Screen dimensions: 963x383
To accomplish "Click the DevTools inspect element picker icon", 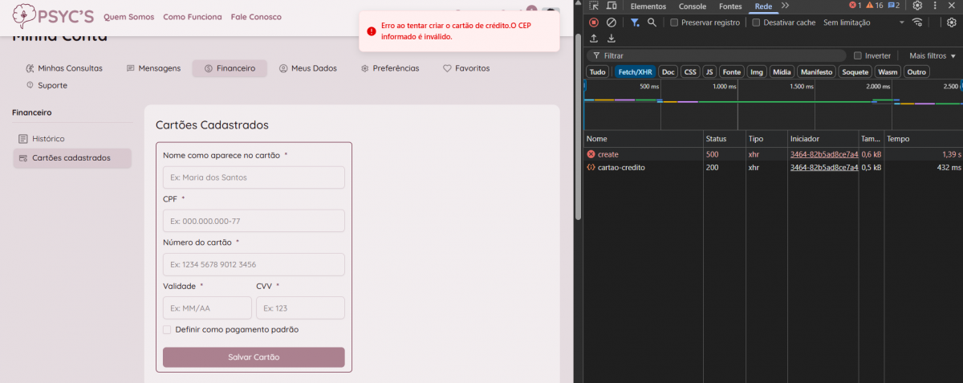I will [x=593, y=6].
